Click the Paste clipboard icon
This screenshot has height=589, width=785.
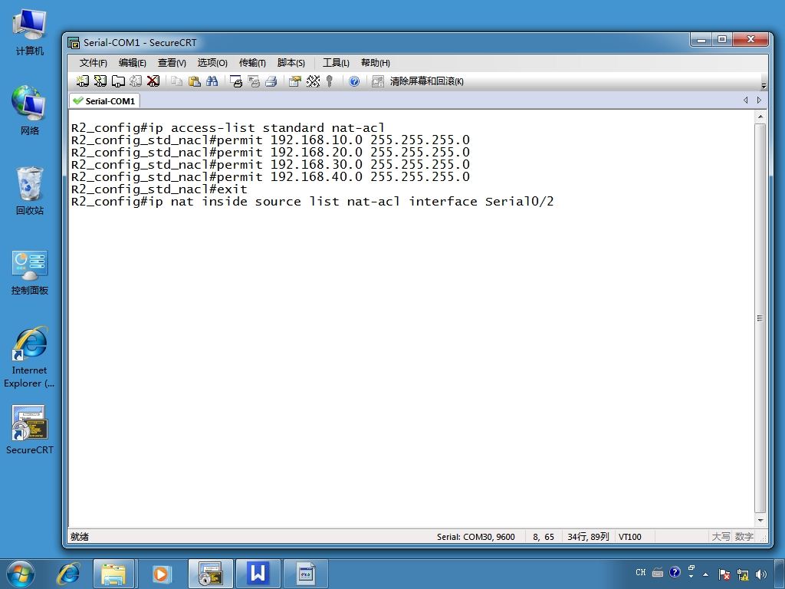point(194,81)
